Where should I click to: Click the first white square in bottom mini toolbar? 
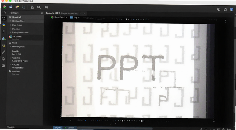point(122,121)
